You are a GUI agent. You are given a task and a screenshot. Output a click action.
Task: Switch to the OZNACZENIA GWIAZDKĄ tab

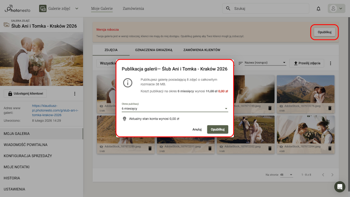pyautogui.click(x=153, y=50)
